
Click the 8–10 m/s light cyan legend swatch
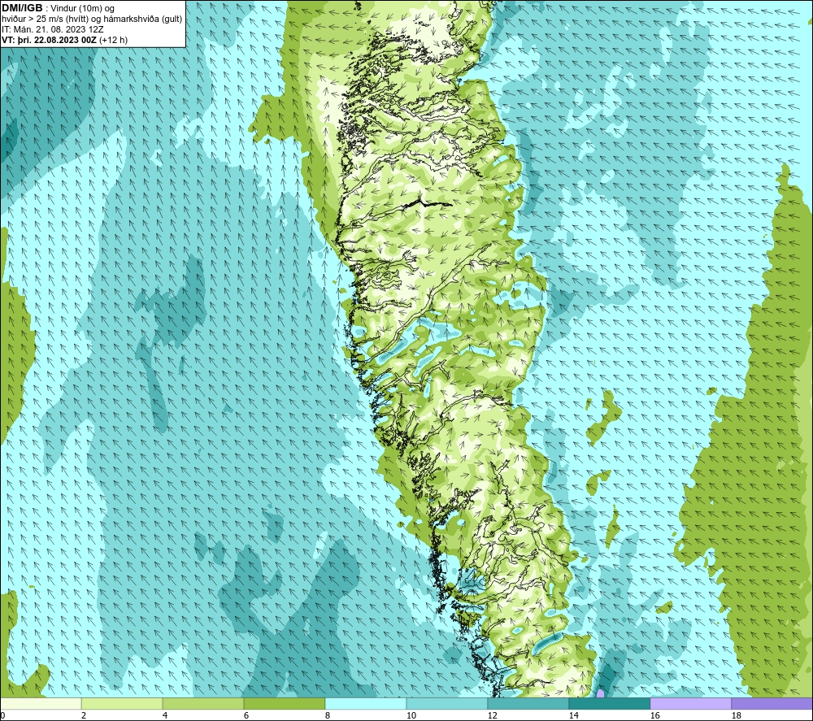[366, 703]
